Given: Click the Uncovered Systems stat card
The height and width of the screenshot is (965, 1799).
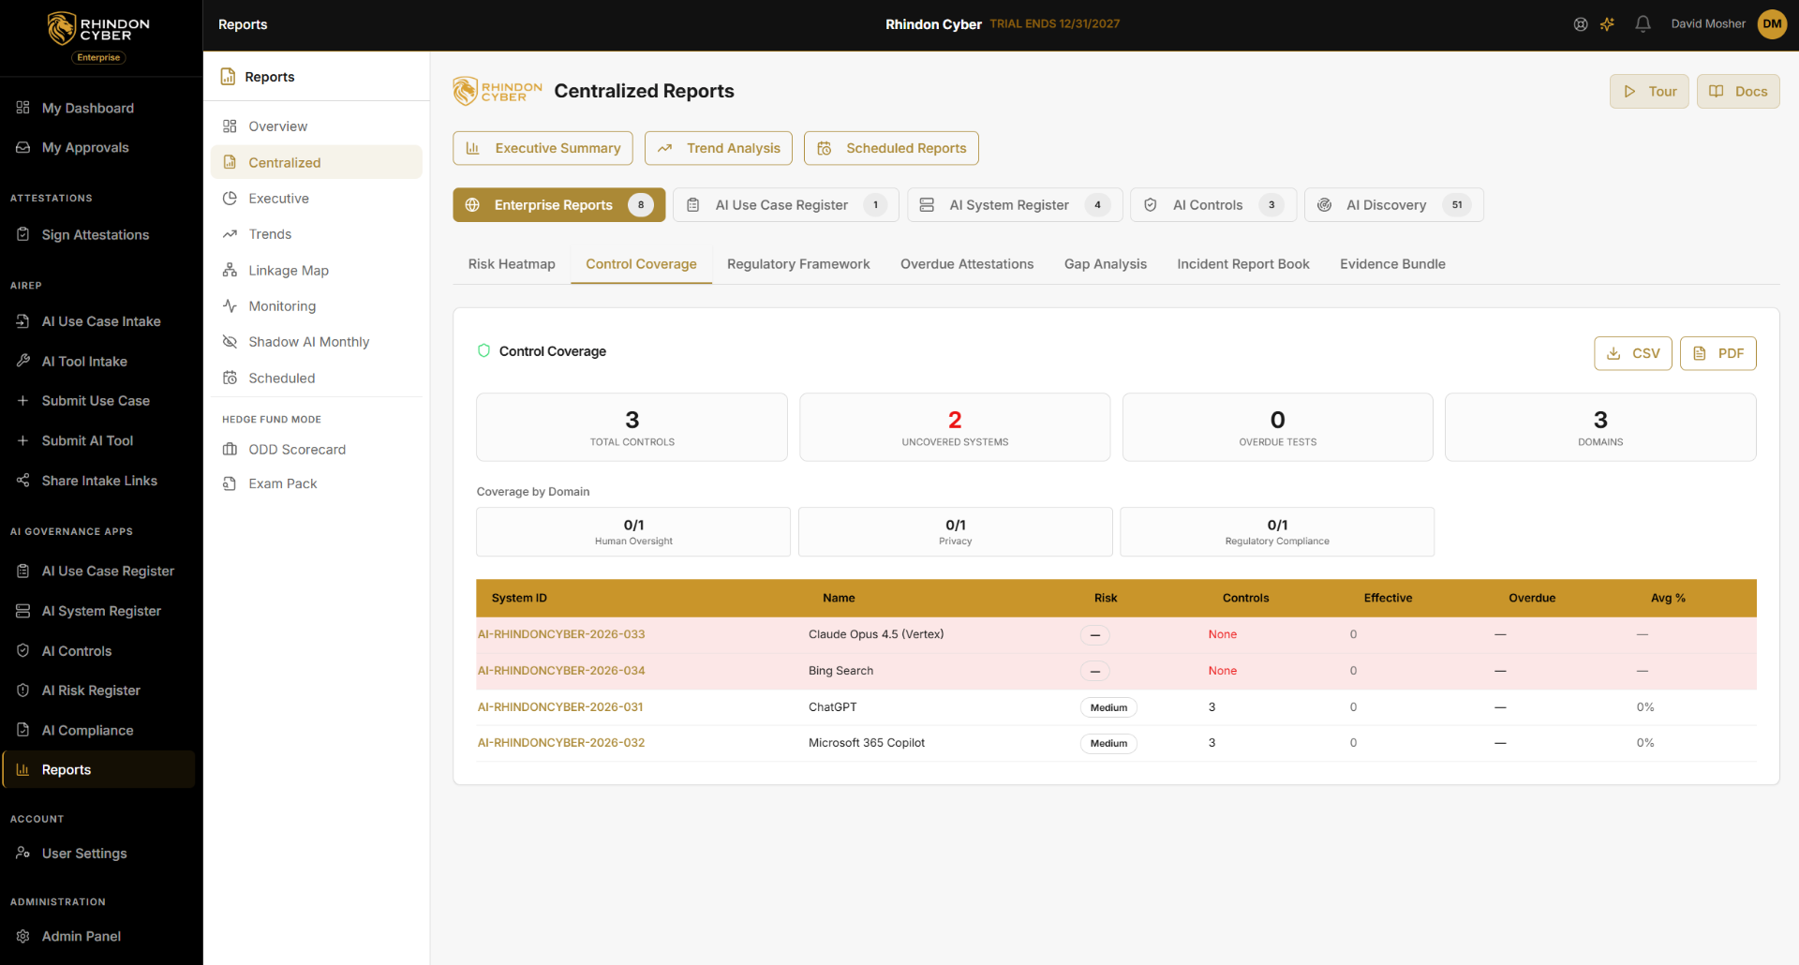Looking at the screenshot, I should point(955,427).
